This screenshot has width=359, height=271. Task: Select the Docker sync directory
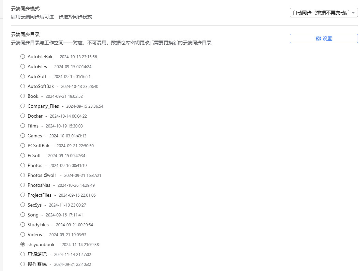point(23,116)
